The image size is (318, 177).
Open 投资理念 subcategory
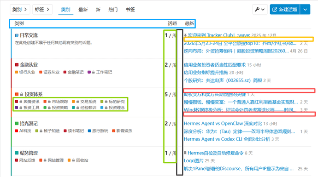point(112,108)
